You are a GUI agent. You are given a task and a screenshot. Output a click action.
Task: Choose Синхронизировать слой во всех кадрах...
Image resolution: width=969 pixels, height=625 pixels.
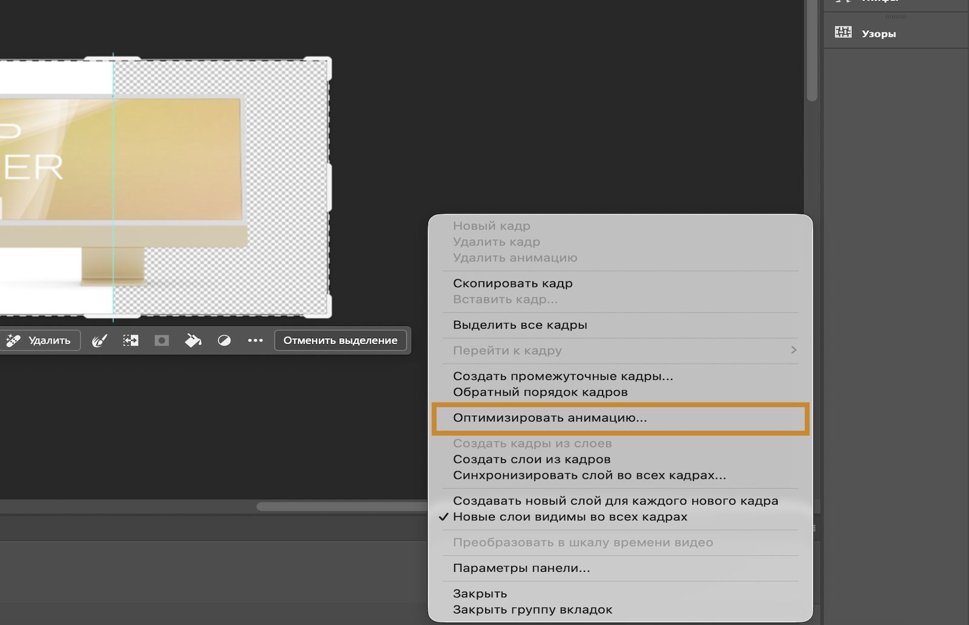(620, 475)
